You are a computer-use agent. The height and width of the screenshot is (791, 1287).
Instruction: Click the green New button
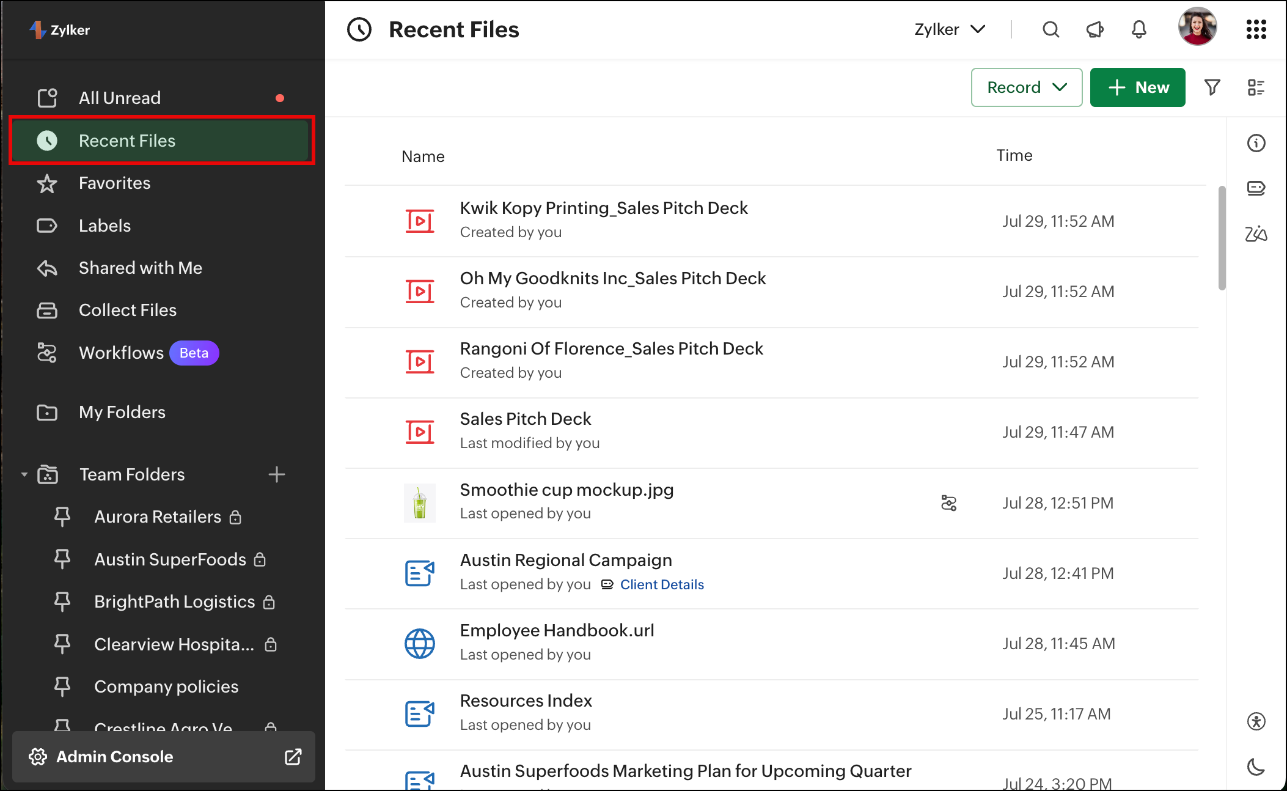pyautogui.click(x=1137, y=87)
